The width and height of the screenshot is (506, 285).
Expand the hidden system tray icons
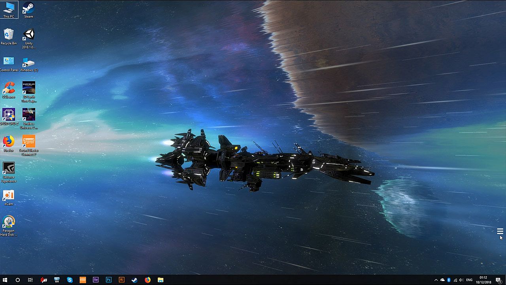(436, 280)
